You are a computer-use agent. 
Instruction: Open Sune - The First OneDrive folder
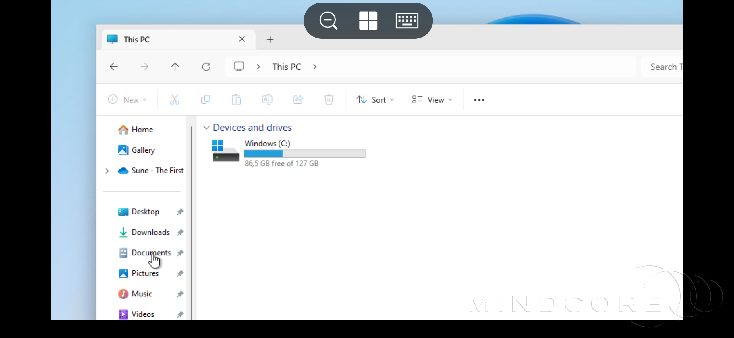151,171
